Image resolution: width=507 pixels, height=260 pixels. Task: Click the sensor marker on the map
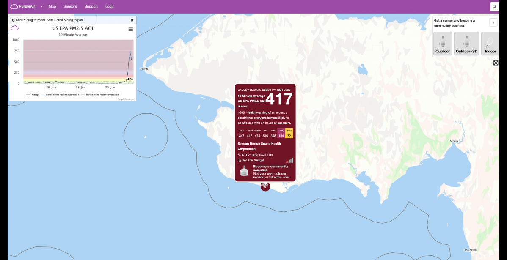coord(265,186)
